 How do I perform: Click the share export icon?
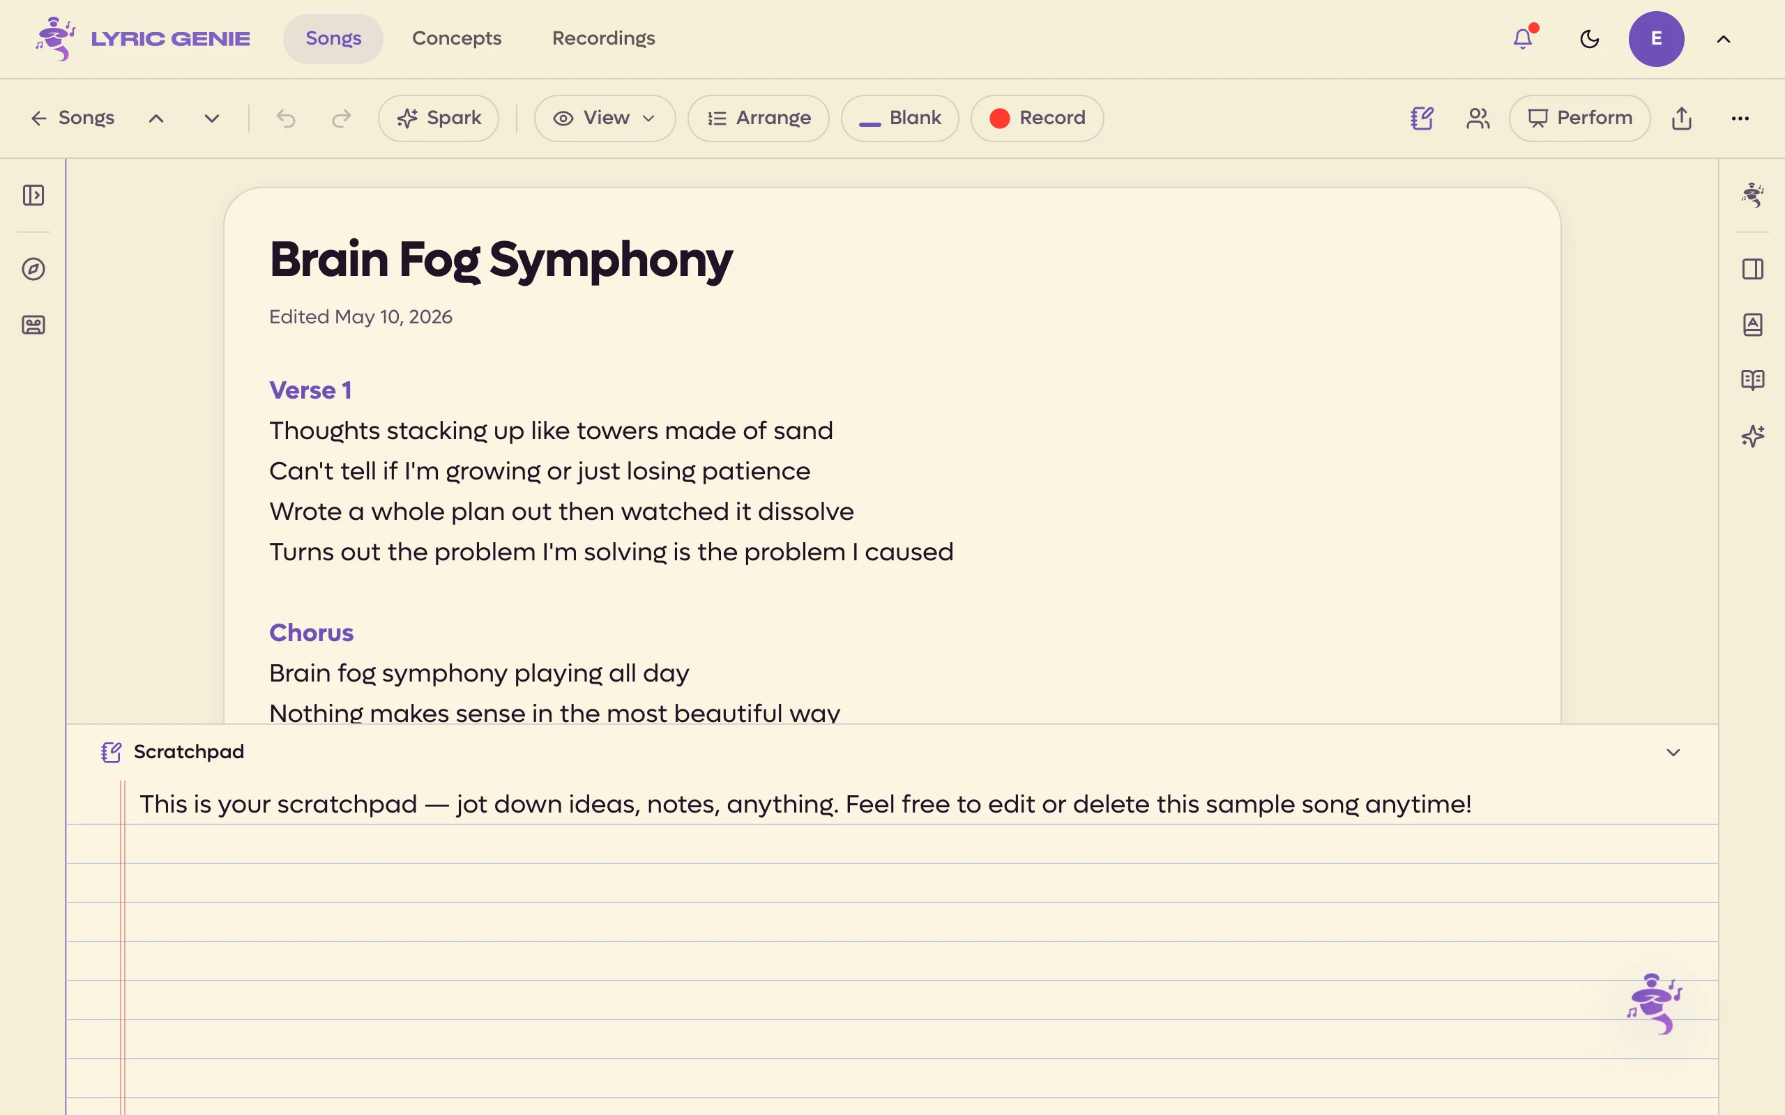1682,118
